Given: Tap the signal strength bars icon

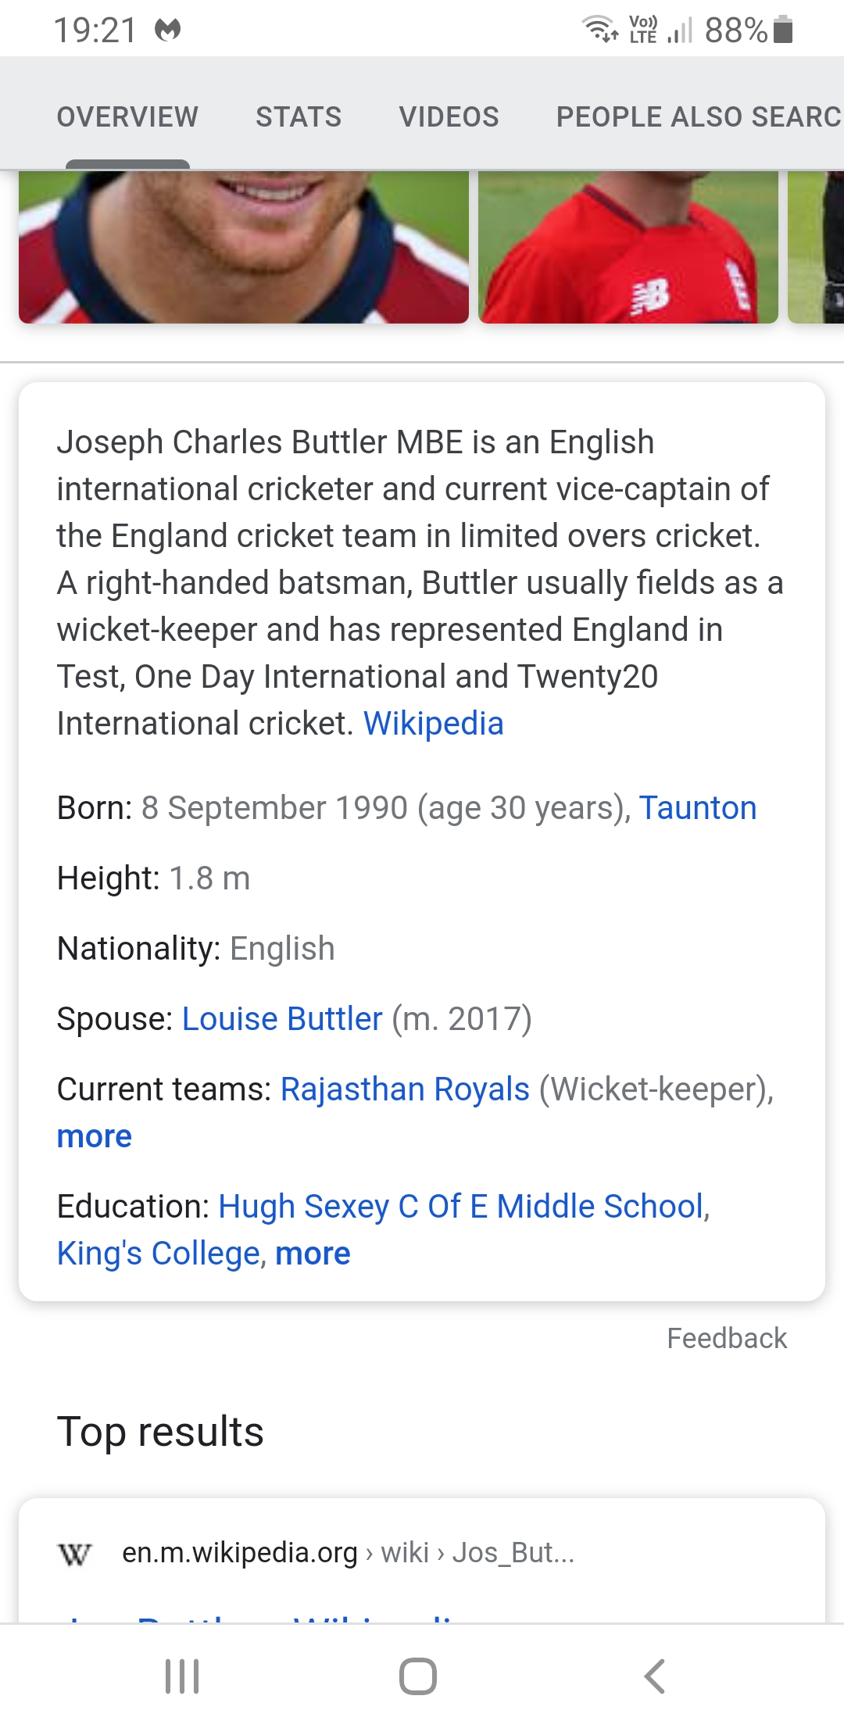Looking at the screenshot, I should [680, 30].
